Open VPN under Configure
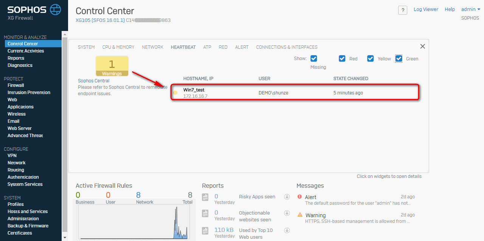The width and height of the screenshot is (484, 241). 12,156
